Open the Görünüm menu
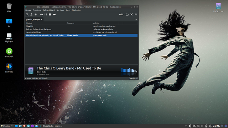This screenshot has height=128, width=228. (x=76, y=10)
